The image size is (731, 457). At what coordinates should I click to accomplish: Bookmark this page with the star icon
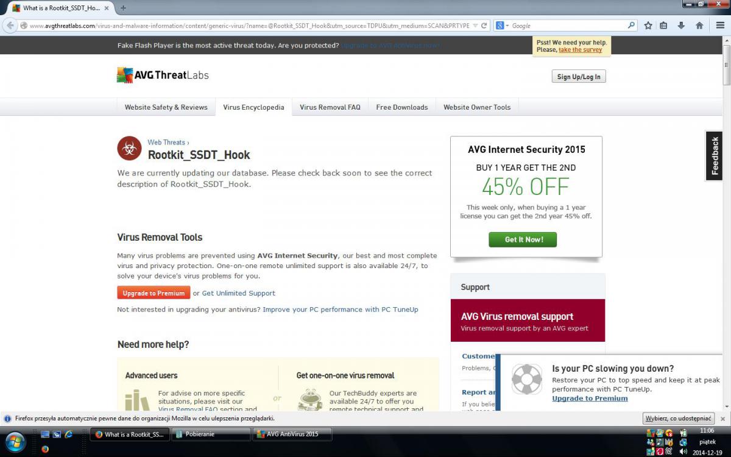tap(648, 26)
